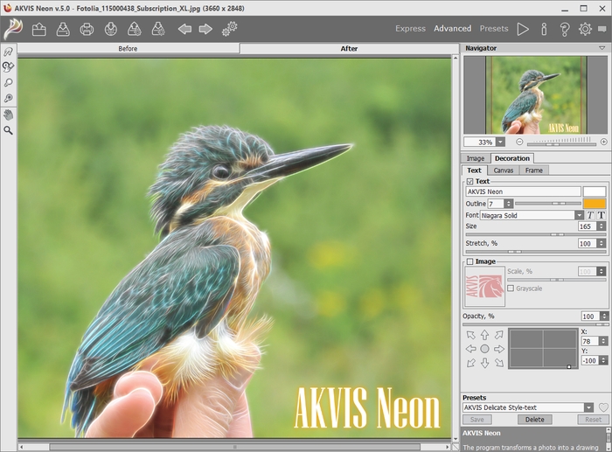Switch to the Before tab
The height and width of the screenshot is (452, 612).
click(x=128, y=48)
